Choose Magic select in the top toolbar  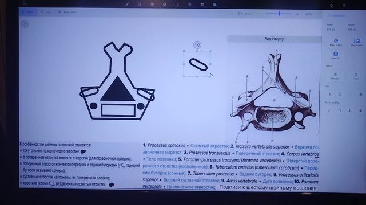tap(67, 12)
